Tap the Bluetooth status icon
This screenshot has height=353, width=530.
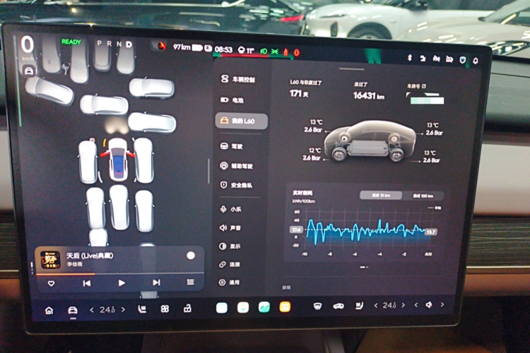(x=410, y=58)
